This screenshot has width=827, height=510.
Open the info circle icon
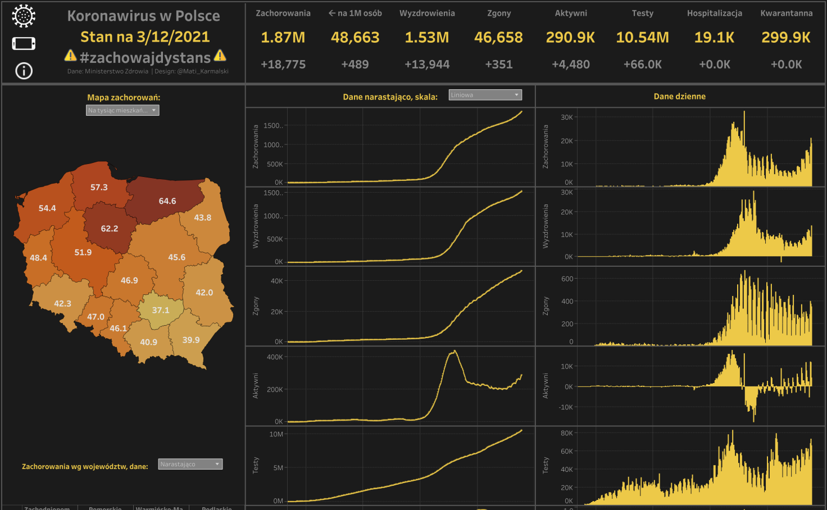[24, 71]
